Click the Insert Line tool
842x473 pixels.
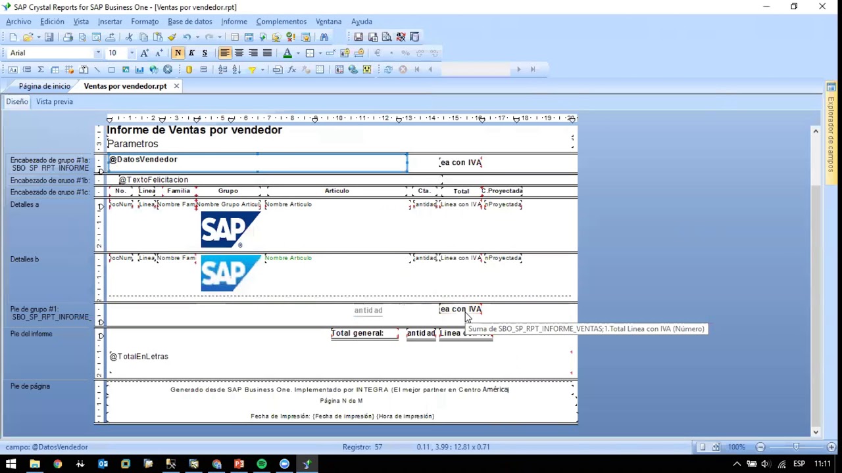97,70
